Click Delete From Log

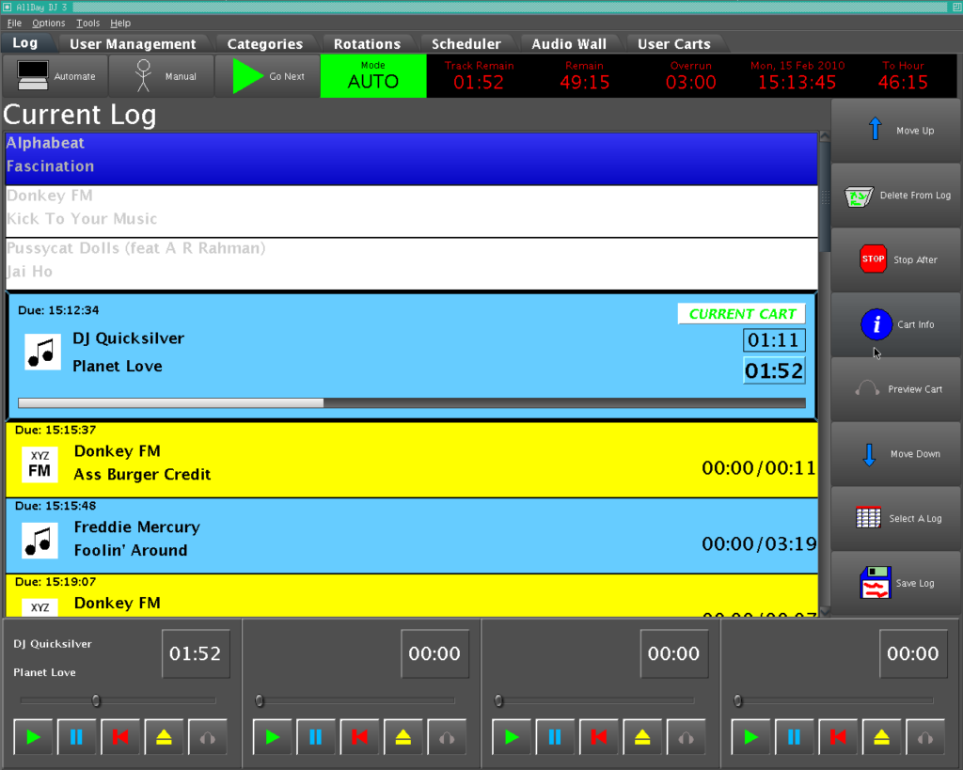pyautogui.click(x=895, y=196)
